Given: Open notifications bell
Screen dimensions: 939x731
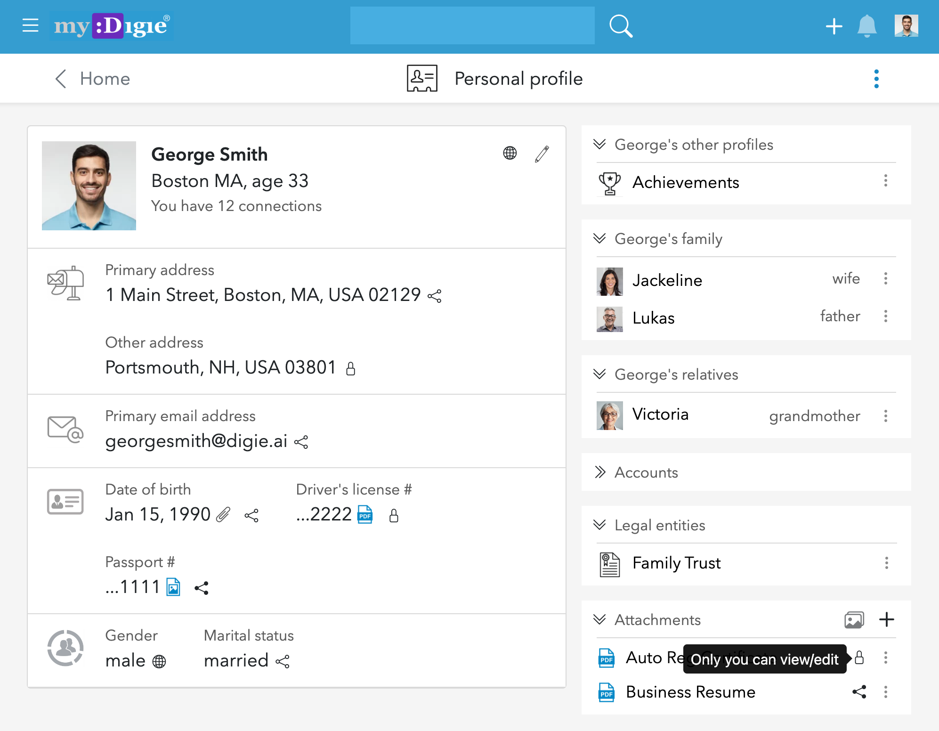Looking at the screenshot, I should point(866,26).
